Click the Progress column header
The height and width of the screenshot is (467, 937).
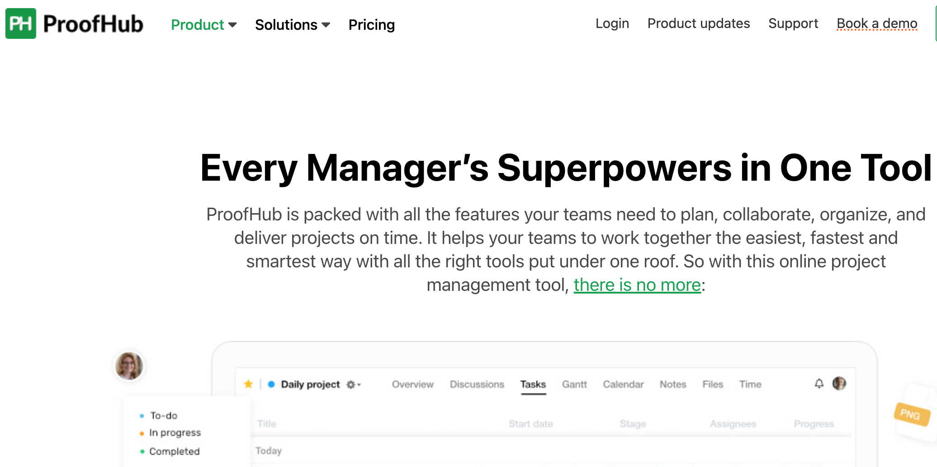814,424
